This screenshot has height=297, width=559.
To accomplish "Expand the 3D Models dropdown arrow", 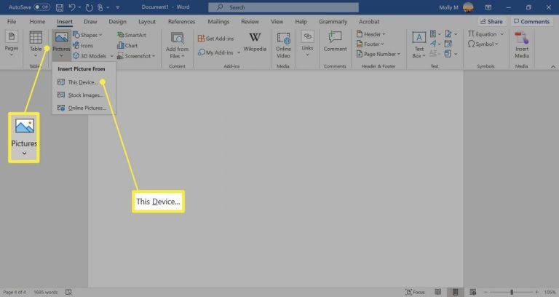I will click(x=111, y=56).
